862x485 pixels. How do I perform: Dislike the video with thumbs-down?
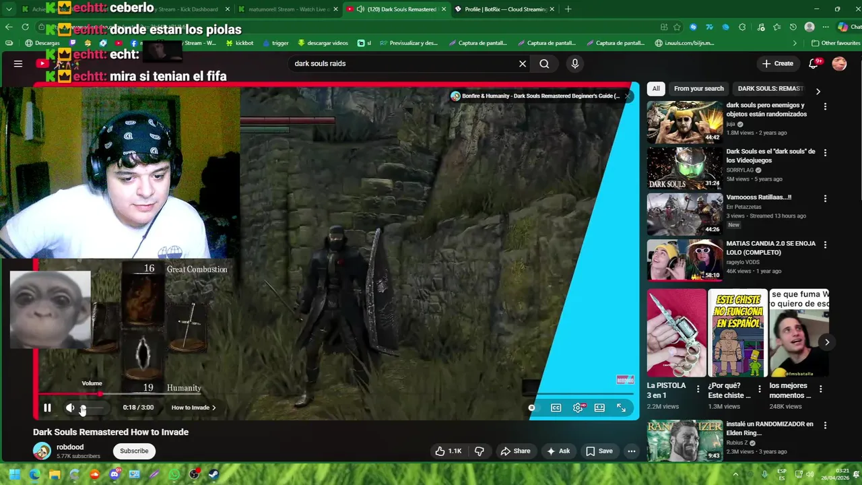[479, 451]
